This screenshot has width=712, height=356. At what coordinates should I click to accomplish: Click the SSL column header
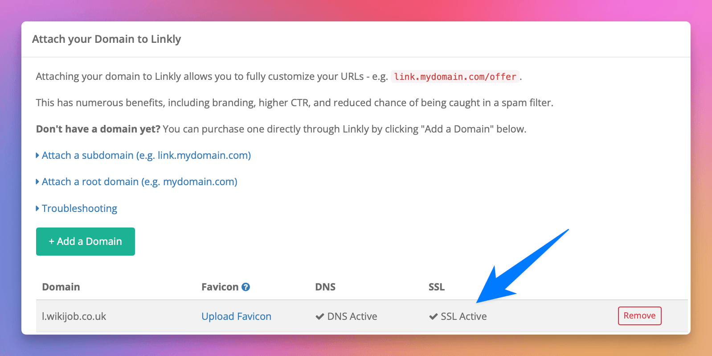(436, 287)
